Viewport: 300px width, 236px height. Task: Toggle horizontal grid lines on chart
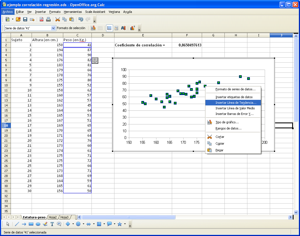pyautogui.click(x=109, y=28)
